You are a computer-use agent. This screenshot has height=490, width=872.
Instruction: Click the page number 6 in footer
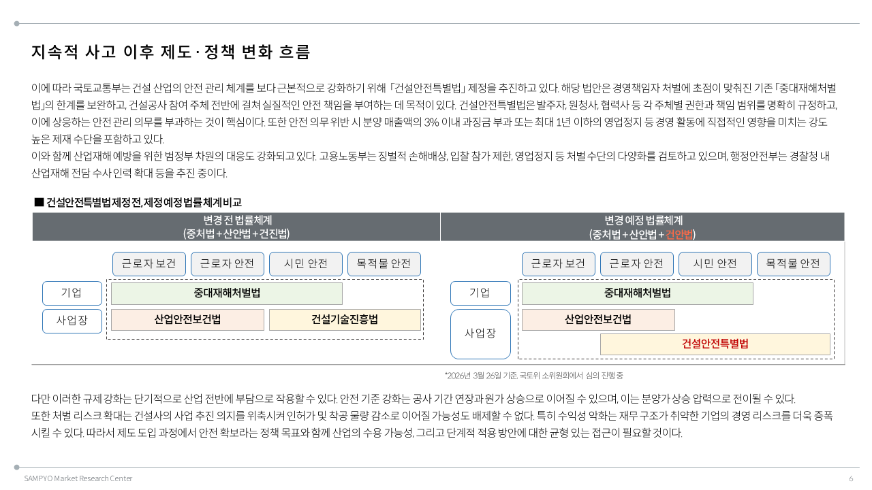pyautogui.click(x=851, y=478)
